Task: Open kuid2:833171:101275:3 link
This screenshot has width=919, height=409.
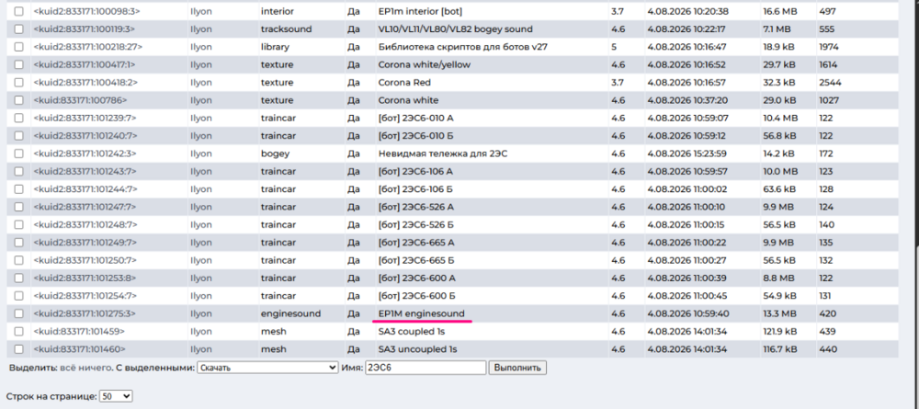Action: (x=85, y=313)
